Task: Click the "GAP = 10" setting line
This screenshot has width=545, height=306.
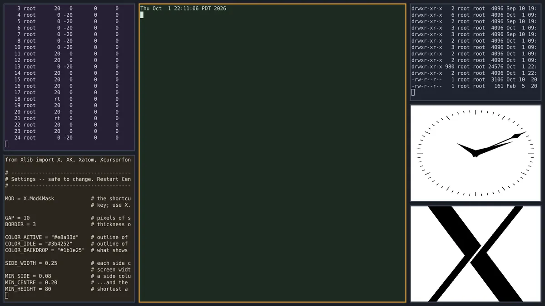Action: tap(17, 218)
